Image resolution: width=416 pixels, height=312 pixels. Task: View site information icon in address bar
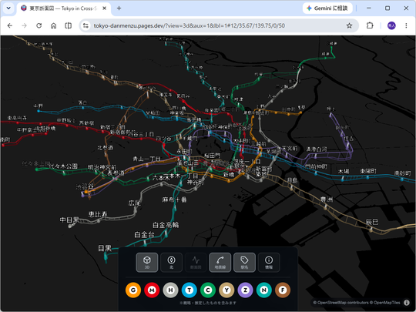(x=86, y=25)
